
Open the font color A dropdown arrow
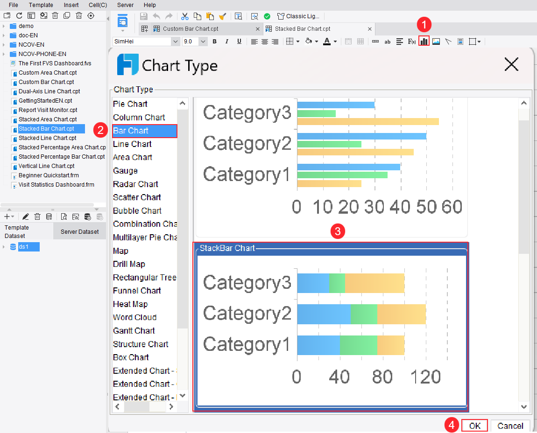point(335,42)
